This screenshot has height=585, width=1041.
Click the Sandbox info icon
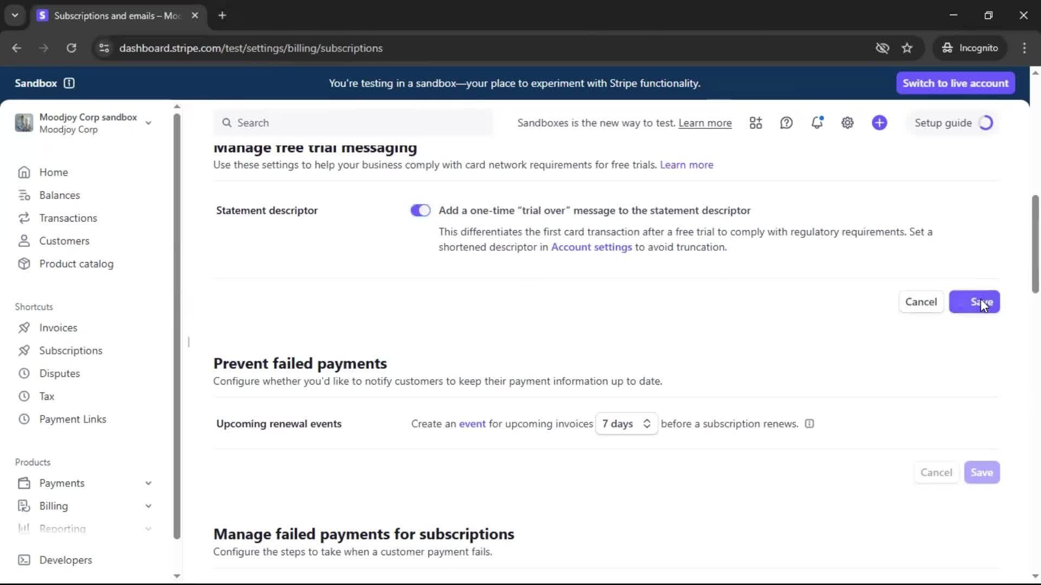[x=69, y=83]
